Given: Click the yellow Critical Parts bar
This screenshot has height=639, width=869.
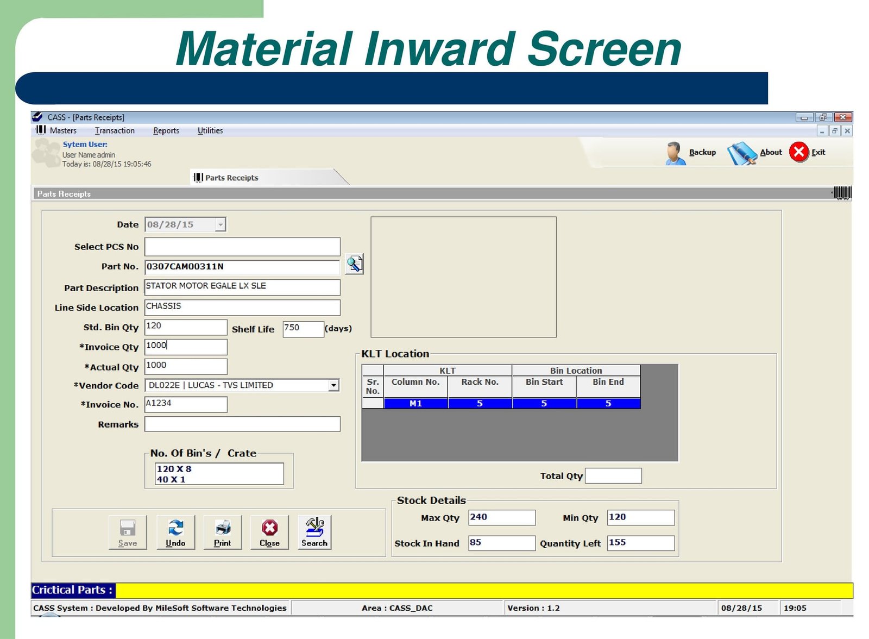Looking at the screenshot, I should tap(484, 590).
